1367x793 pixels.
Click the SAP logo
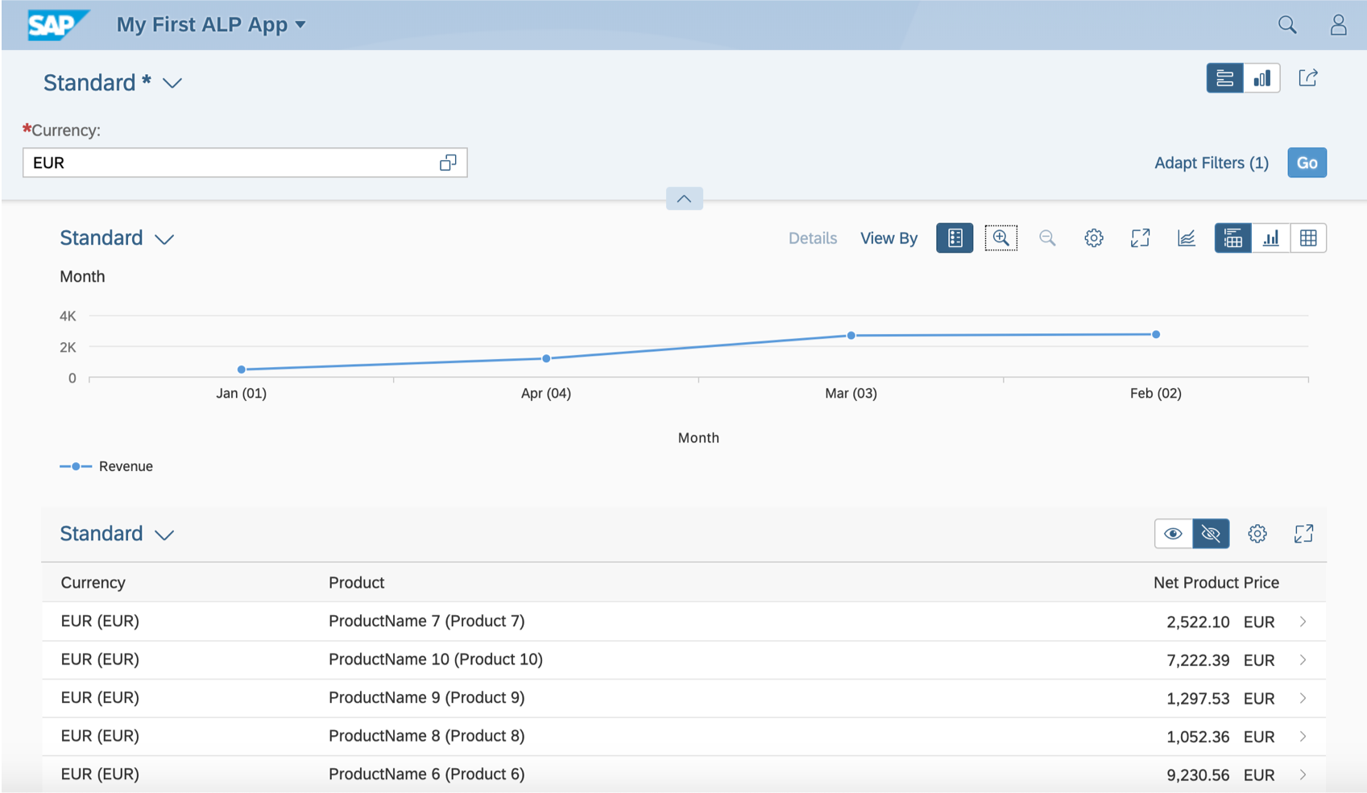pos(57,25)
